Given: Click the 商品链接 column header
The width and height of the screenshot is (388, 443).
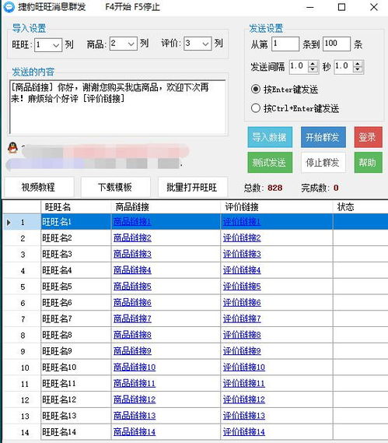Looking at the screenshot, I should 166,207.
